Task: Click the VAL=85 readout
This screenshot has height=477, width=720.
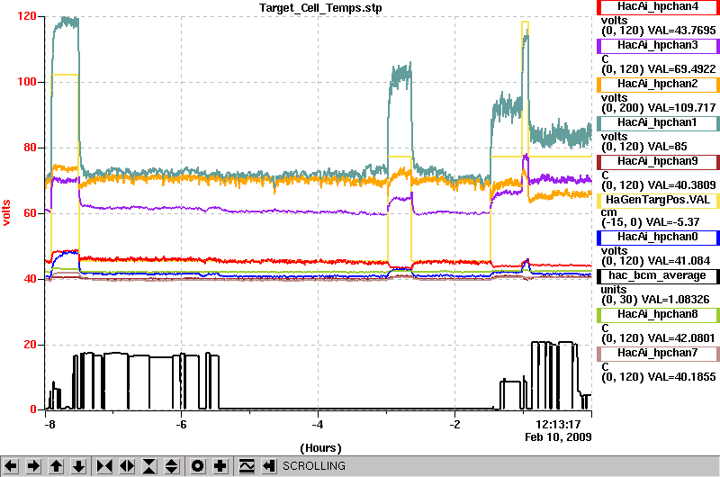Action: pos(667,147)
